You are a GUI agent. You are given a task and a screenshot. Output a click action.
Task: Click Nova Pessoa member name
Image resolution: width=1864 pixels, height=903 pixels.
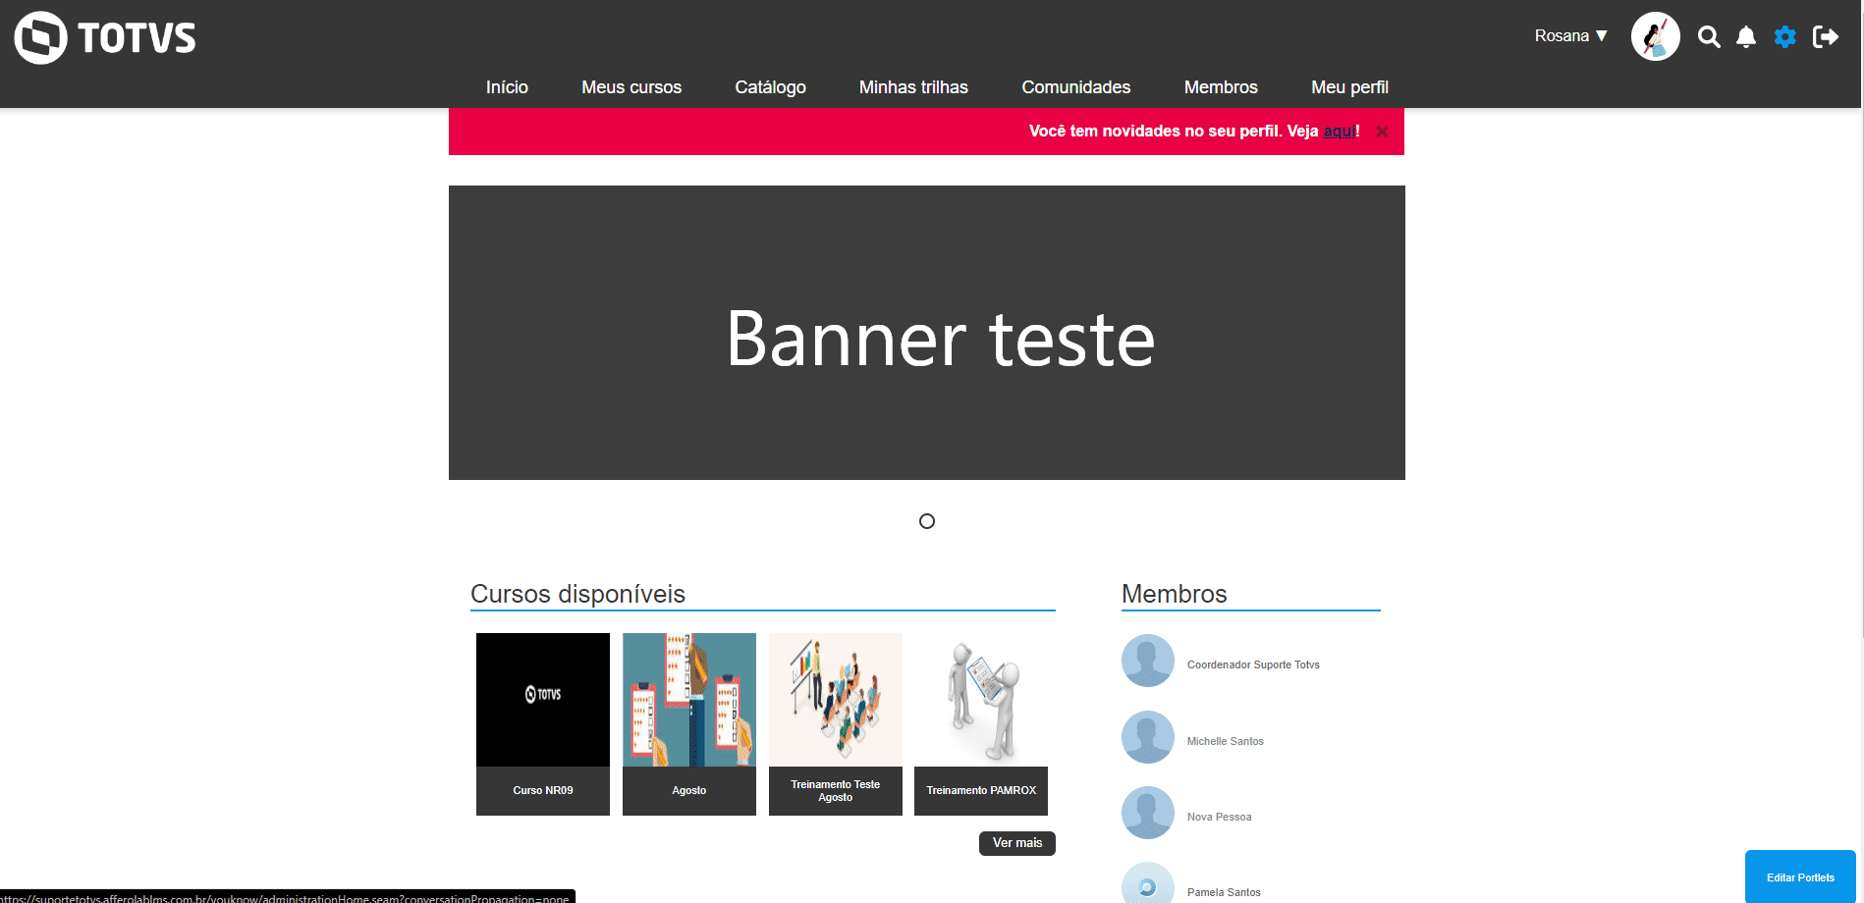[1219, 817]
